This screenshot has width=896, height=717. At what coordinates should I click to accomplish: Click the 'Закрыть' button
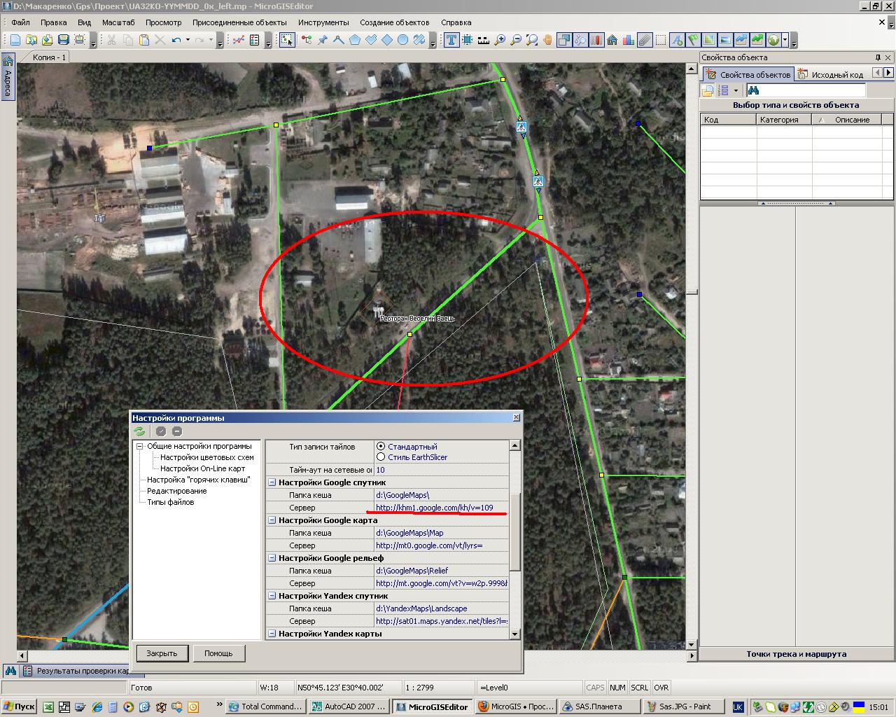pos(162,653)
